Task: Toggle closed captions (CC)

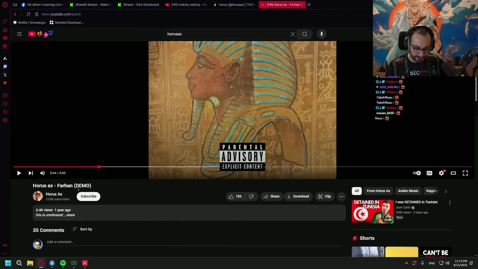Action: (x=429, y=173)
